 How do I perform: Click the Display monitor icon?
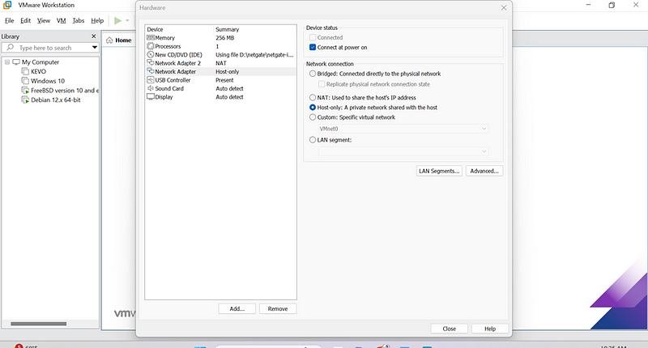151,96
